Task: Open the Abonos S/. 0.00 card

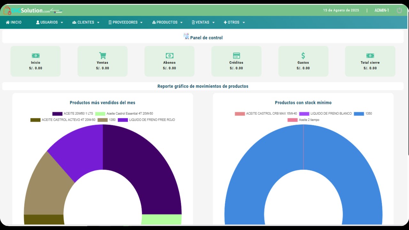Action: [x=169, y=61]
